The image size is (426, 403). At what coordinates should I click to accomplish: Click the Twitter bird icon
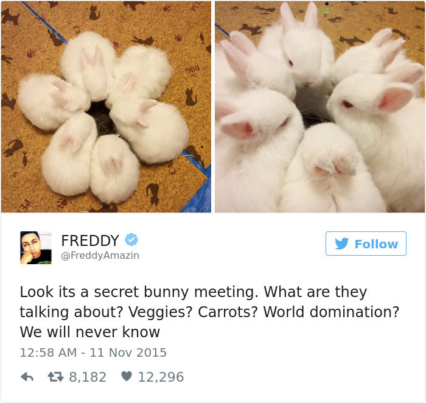(342, 244)
